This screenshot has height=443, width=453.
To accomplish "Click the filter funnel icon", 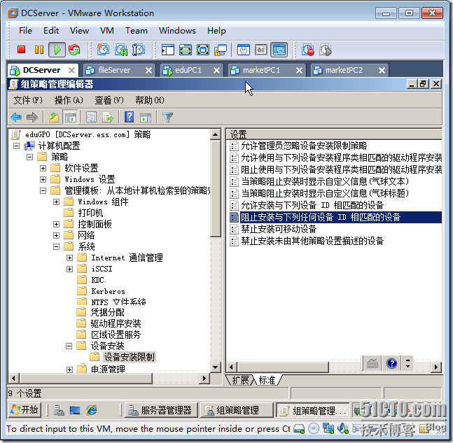I will [x=167, y=118].
